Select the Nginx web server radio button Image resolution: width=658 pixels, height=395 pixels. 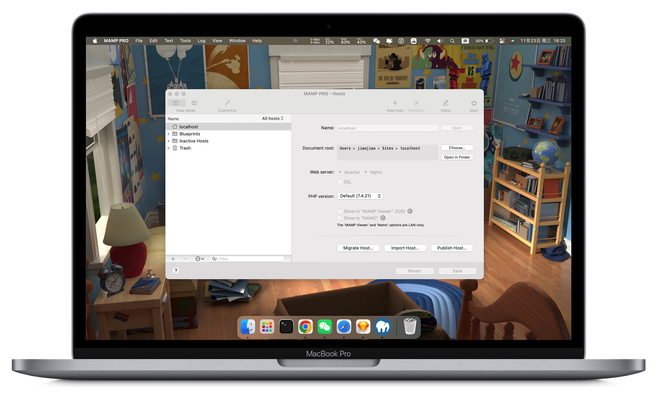[x=366, y=172]
